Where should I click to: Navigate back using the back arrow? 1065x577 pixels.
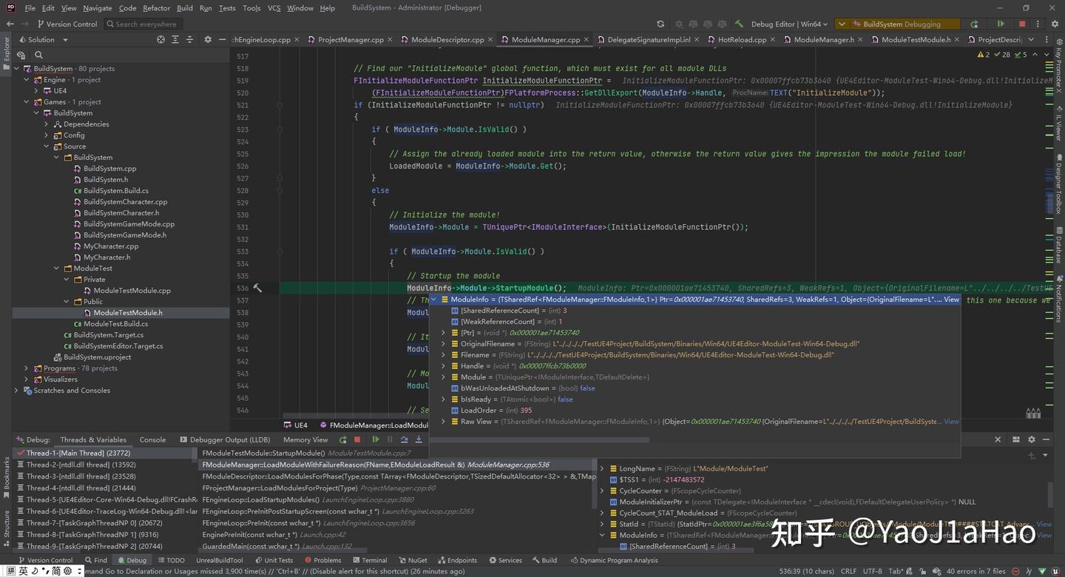[x=11, y=24]
